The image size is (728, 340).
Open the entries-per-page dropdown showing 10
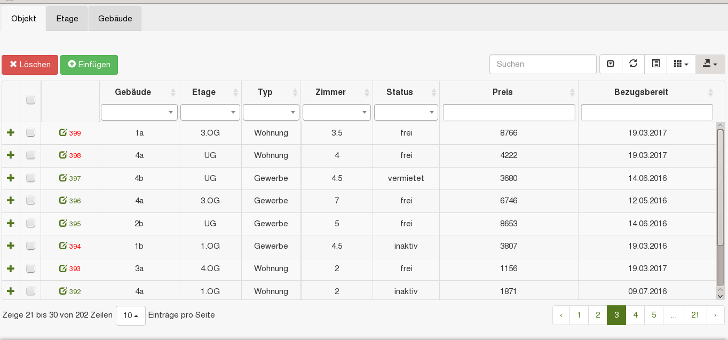tap(130, 315)
